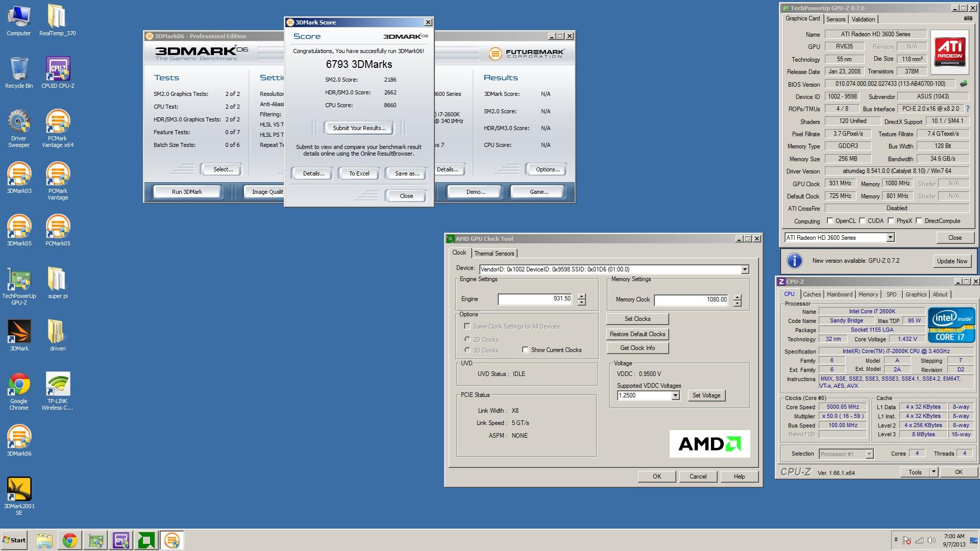The image size is (980, 551).
Task: Click To Excel in score dialog
Action: (359, 173)
